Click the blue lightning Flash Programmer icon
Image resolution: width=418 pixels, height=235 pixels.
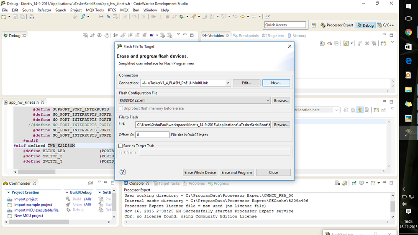coord(83,17)
